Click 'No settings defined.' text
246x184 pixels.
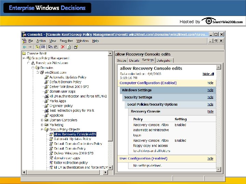point(147,166)
